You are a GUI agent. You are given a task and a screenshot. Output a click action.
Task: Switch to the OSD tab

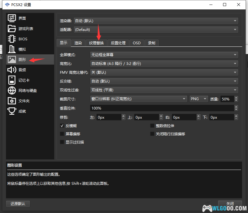point(137,43)
